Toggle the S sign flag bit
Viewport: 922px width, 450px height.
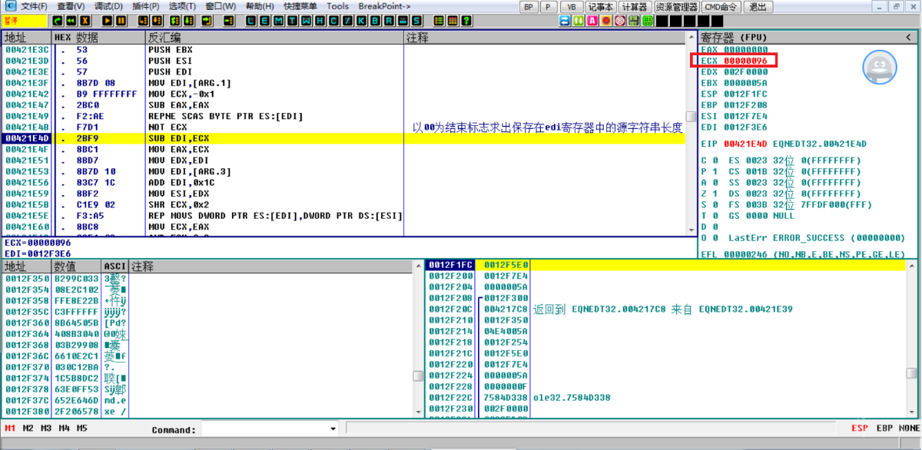(715, 205)
